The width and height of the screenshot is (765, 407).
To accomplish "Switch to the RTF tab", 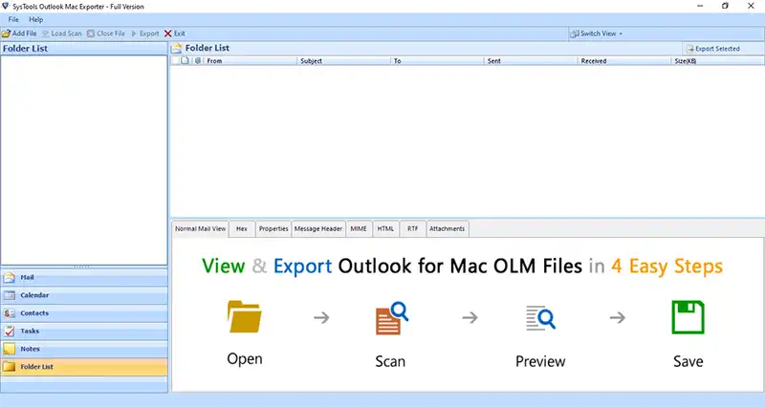I will click(413, 228).
